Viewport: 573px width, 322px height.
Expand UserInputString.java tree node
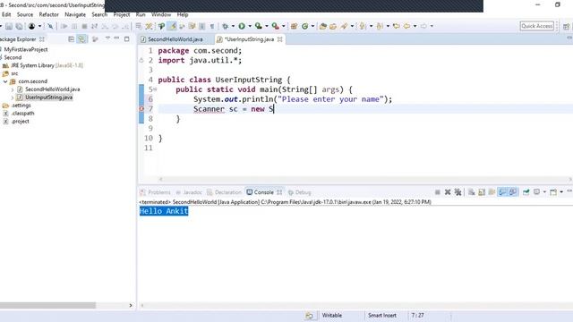13,97
